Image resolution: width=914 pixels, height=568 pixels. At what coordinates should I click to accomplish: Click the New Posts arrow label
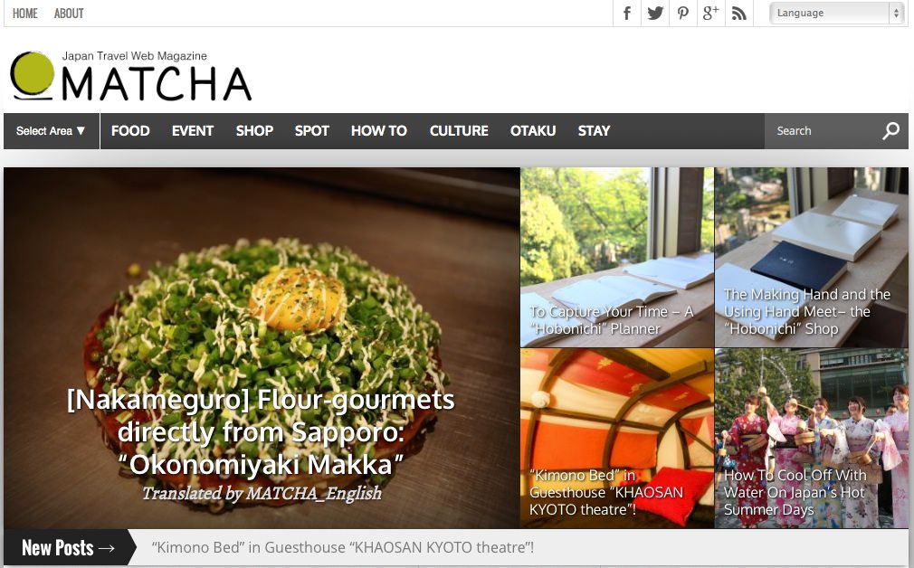coord(68,547)
